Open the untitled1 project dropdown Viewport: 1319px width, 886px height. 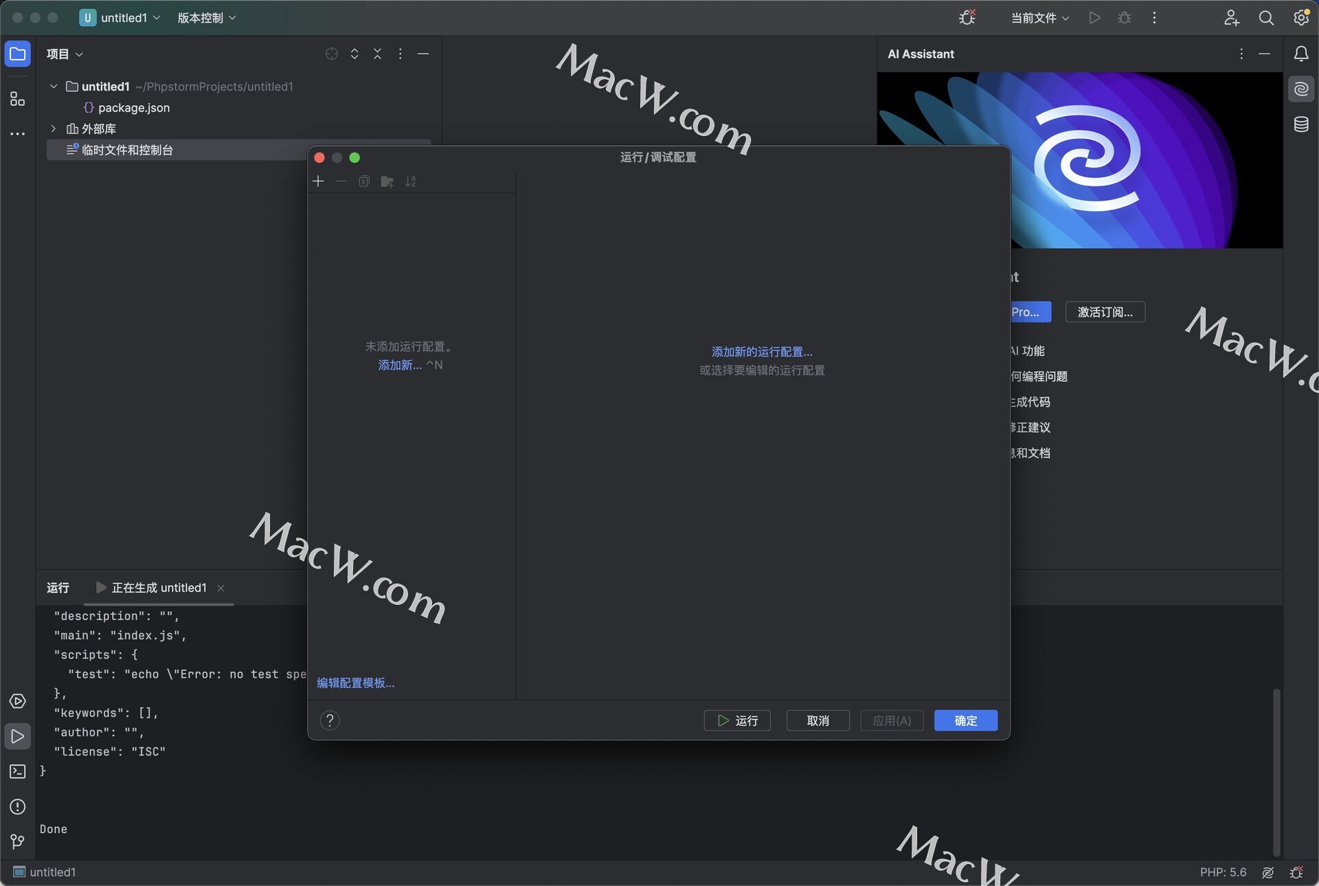pos(120,18)
